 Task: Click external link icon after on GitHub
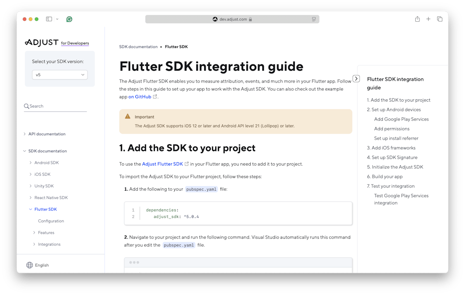pyautogui.click(x=155, y=97)
